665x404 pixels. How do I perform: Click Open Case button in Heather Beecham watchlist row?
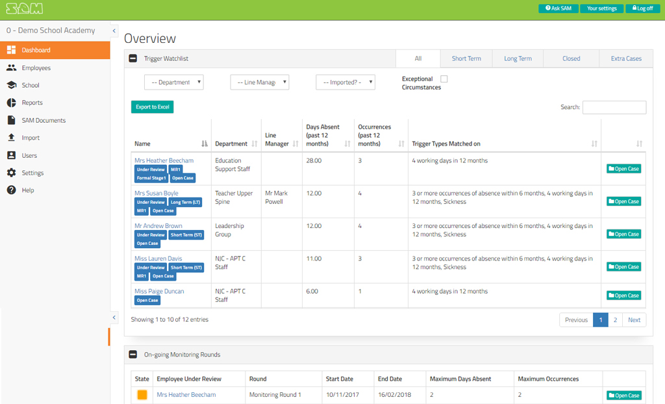tap(623, 169)
